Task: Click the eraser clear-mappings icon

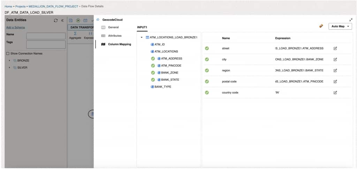Action: pos(321,26)
